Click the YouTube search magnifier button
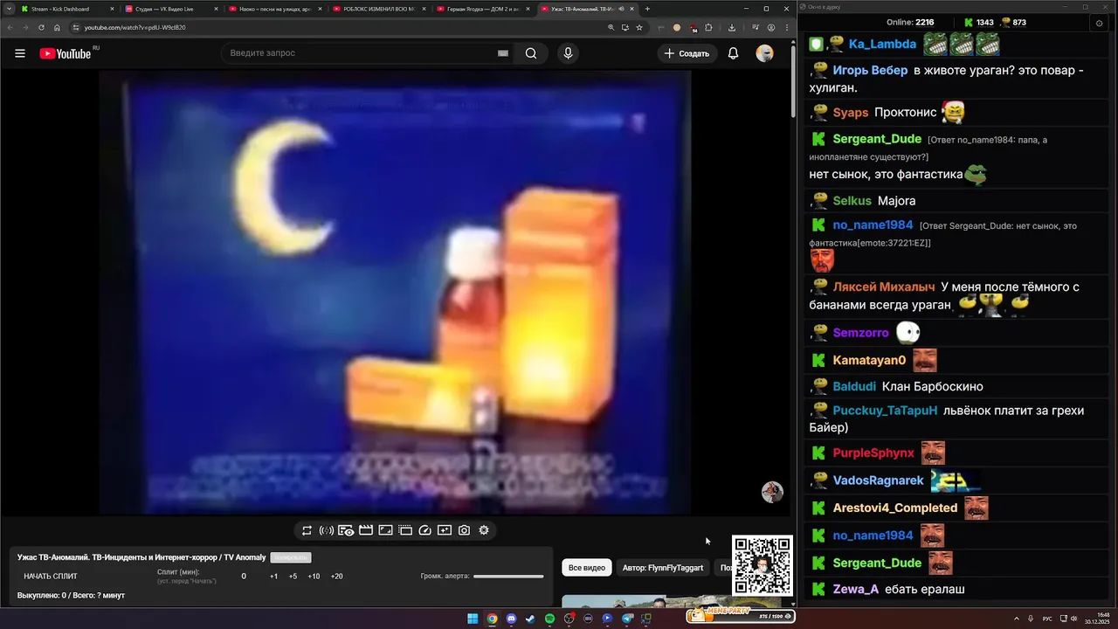 point(531,53)
